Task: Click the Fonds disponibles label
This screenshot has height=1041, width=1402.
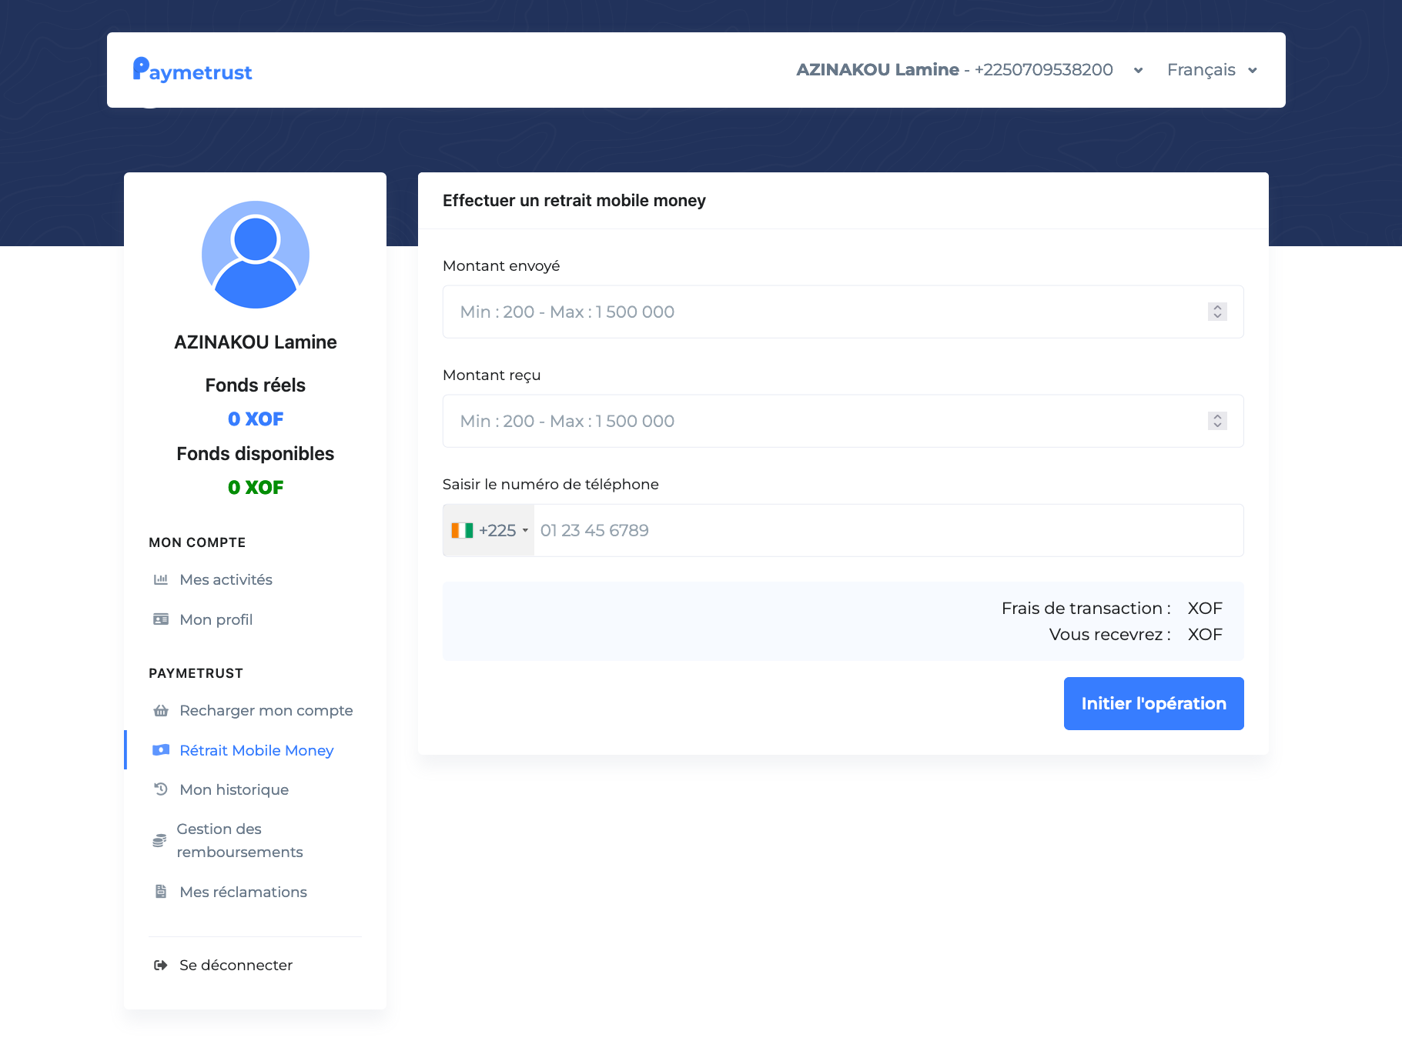Action: [x=256, y=454]
